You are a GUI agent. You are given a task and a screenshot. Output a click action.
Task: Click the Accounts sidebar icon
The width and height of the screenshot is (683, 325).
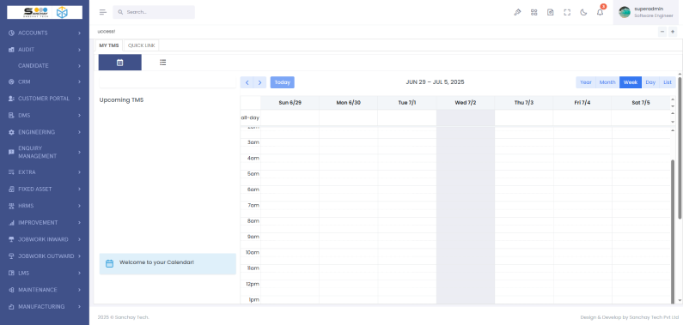11,33
